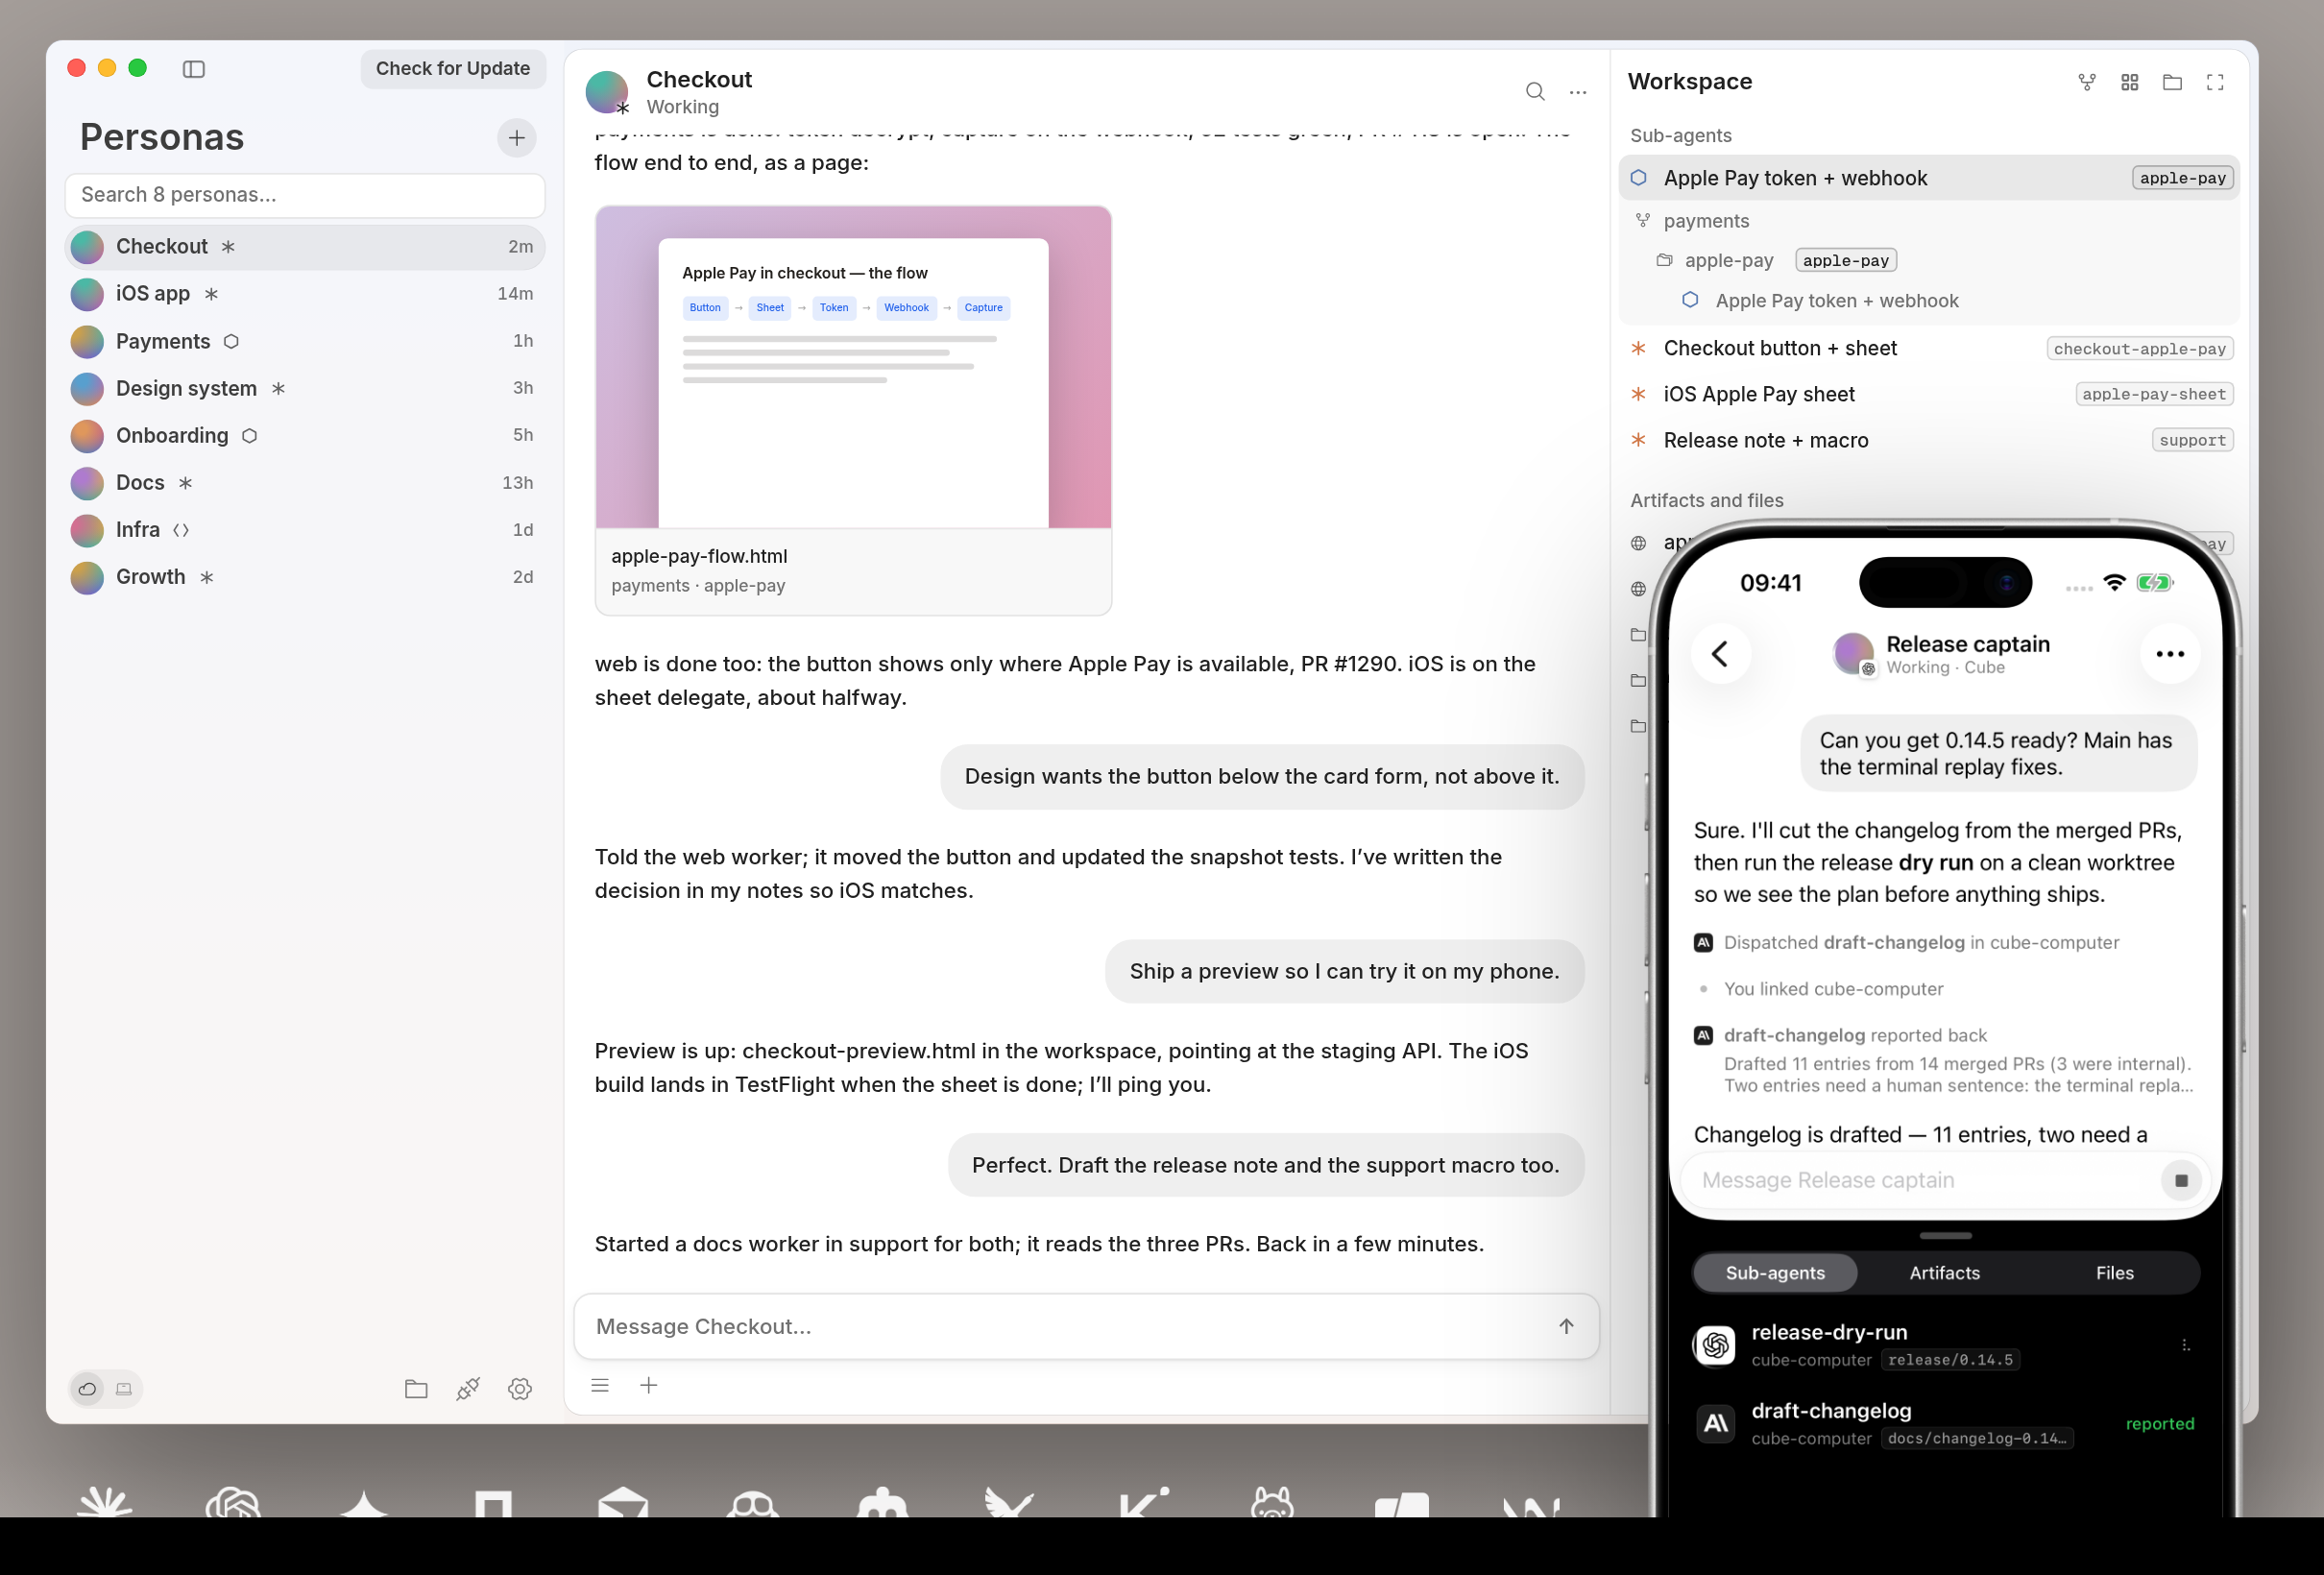Click Check for Update button
Viewport: 2324px width, 1575px height.
[453, 69]
